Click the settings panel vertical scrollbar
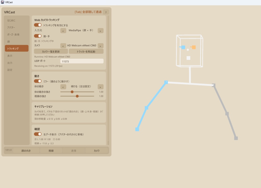Screen dimensions: 261x188 coord(108,80)
